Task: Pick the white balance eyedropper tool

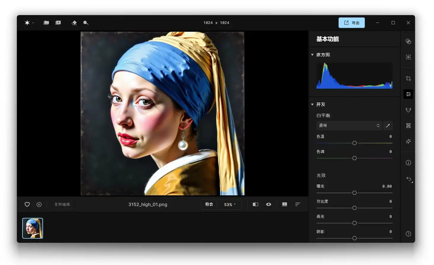Action: click(388, 126)
